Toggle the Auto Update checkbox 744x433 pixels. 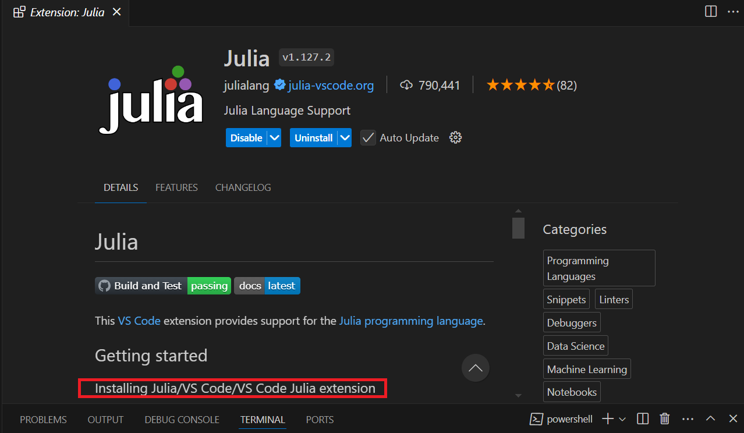(x=368, y=138)
